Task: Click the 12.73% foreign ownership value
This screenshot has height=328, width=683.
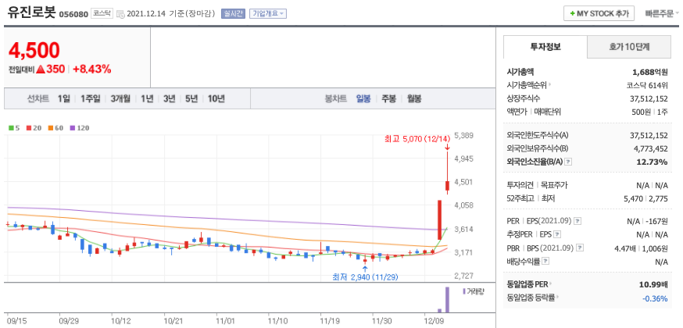Action: 651,162
